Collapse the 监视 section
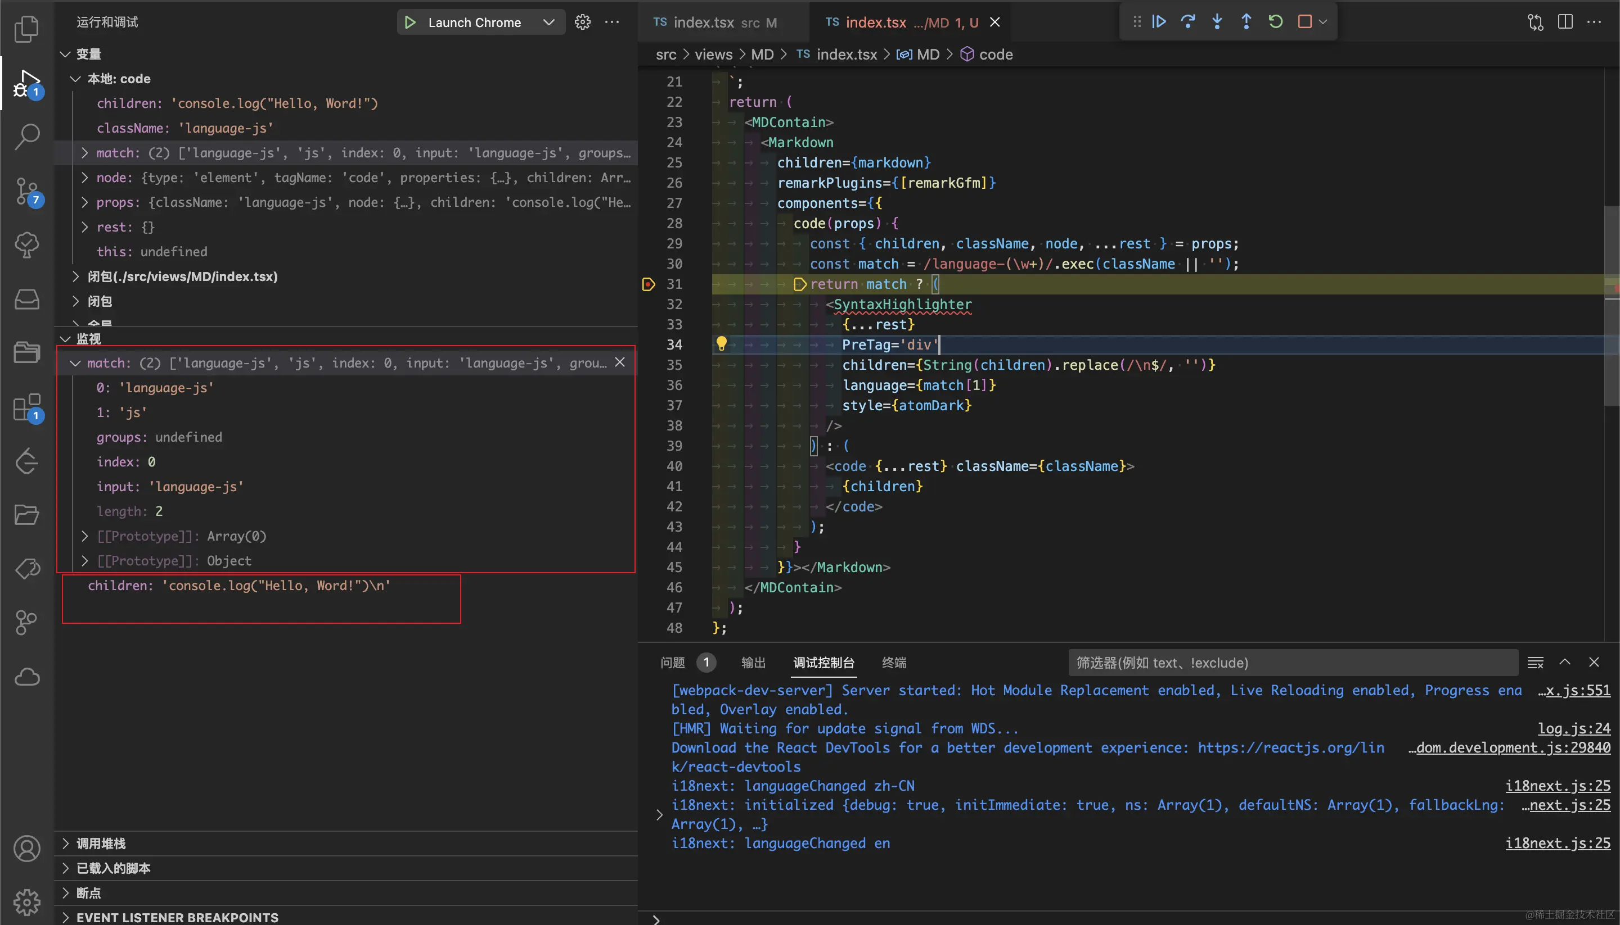Screen dimensions: 1620x925 (65, 339)
